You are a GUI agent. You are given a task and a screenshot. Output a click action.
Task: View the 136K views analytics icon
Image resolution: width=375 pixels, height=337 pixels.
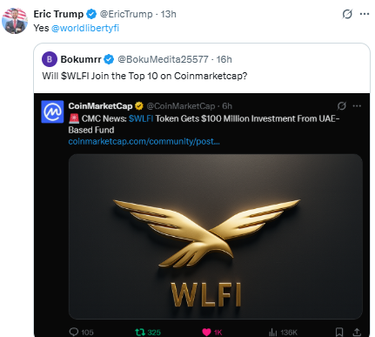tap(273, 332)
